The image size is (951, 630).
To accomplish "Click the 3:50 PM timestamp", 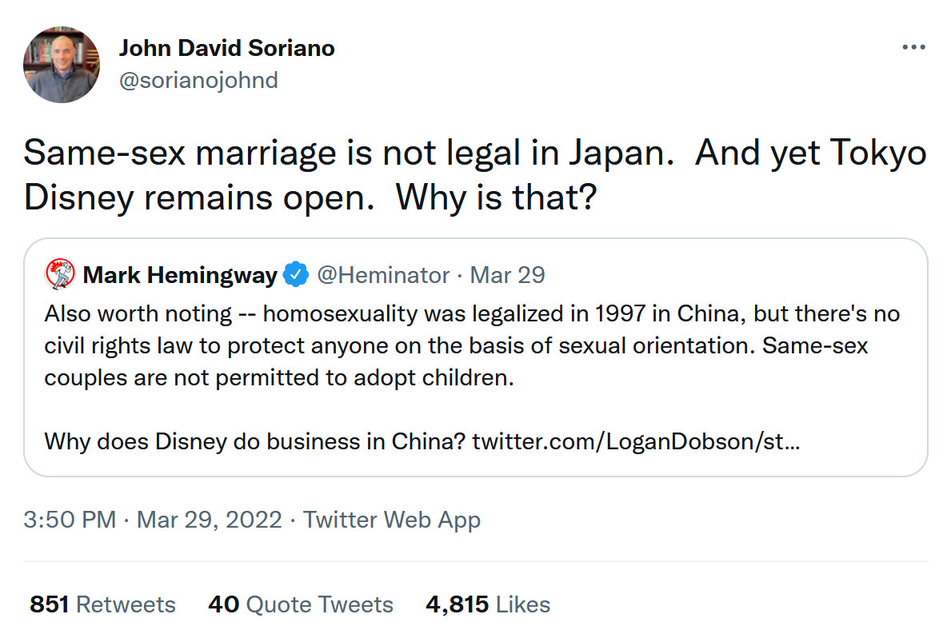I will (70, 520).
